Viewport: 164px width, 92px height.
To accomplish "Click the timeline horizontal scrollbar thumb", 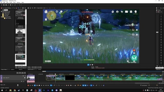I will click(x=142, y=83).
